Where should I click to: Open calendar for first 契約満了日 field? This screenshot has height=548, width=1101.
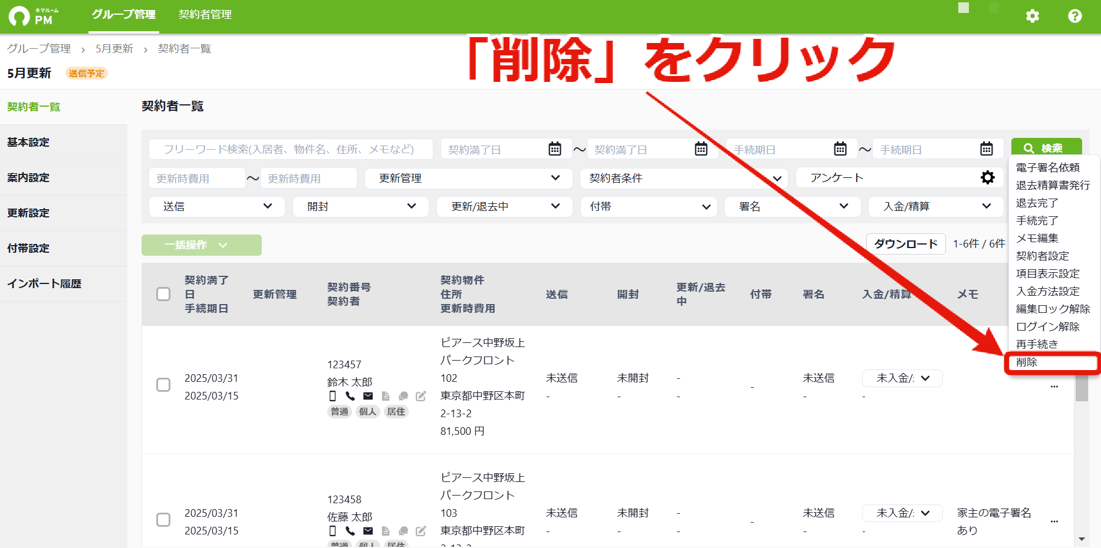click(x=554, y=149)
